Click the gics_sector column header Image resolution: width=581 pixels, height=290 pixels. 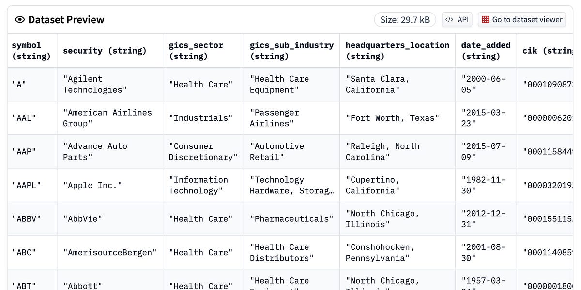(196, 50)
